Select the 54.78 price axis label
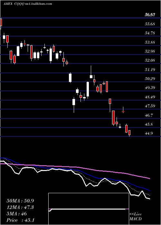This screenshot has height=225, width=161. pyautogui.click(x=150, y=33)
